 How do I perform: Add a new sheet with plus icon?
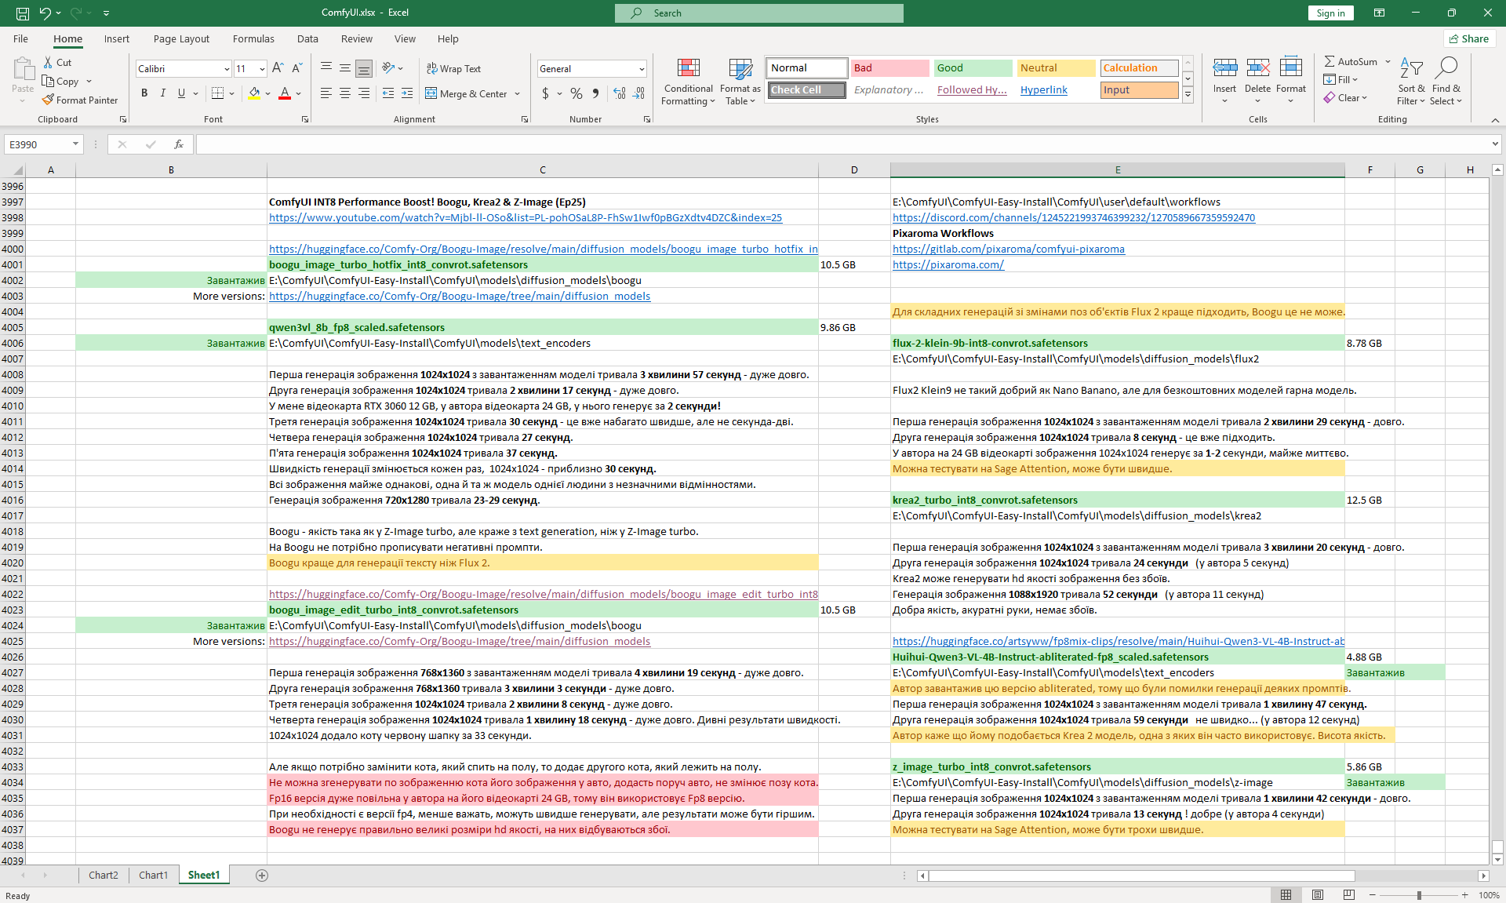click(x=262, y=875)
